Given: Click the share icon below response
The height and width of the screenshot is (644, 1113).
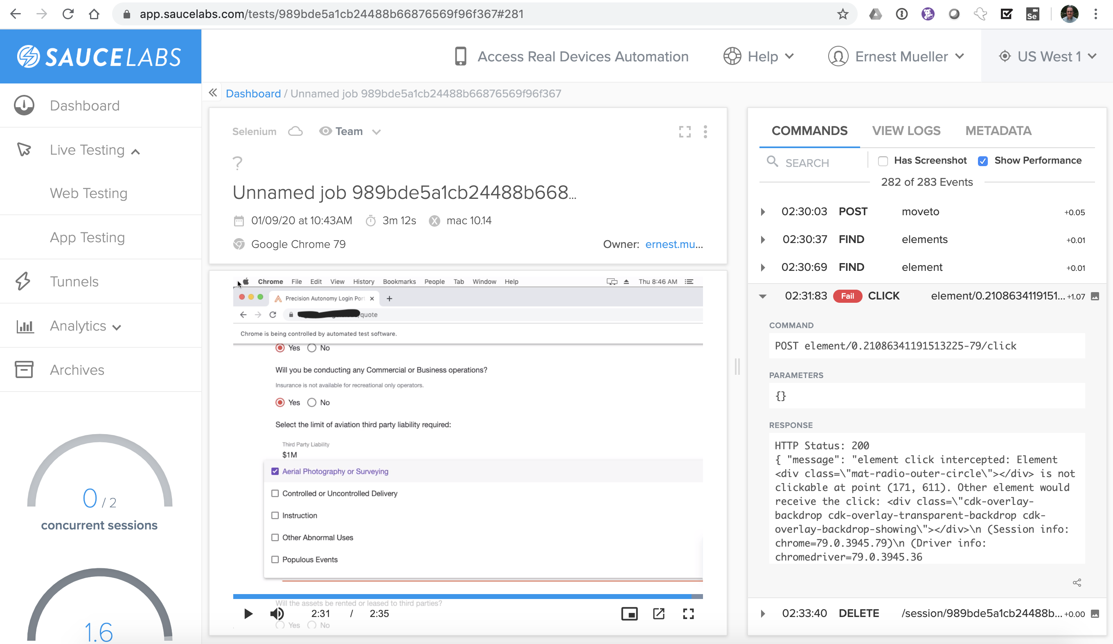Looking at the screenshot, I should click(x=1077, y=583).
